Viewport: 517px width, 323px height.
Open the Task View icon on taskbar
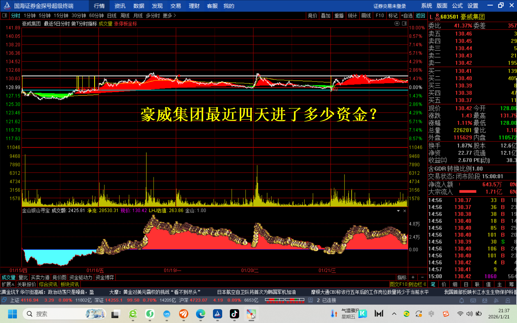click(x=115, y=314)
